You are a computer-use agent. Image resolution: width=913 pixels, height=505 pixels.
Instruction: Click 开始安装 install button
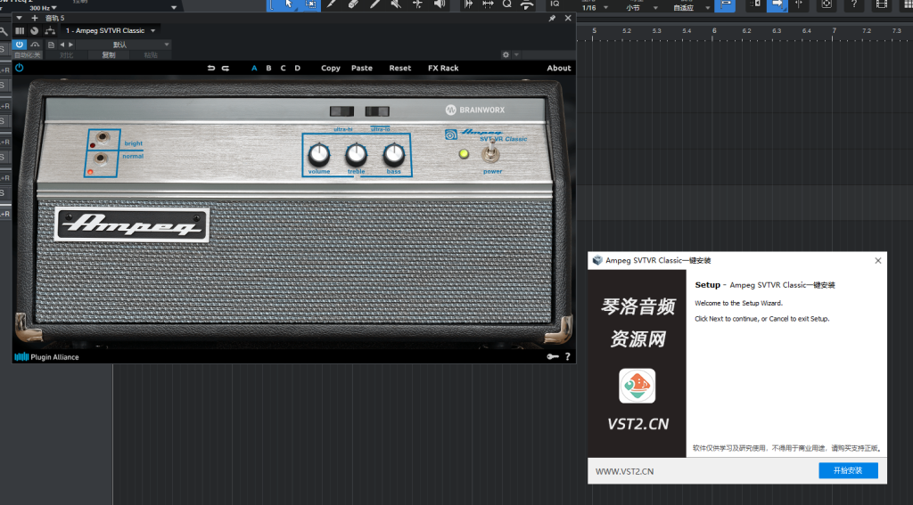coord(848,470)
